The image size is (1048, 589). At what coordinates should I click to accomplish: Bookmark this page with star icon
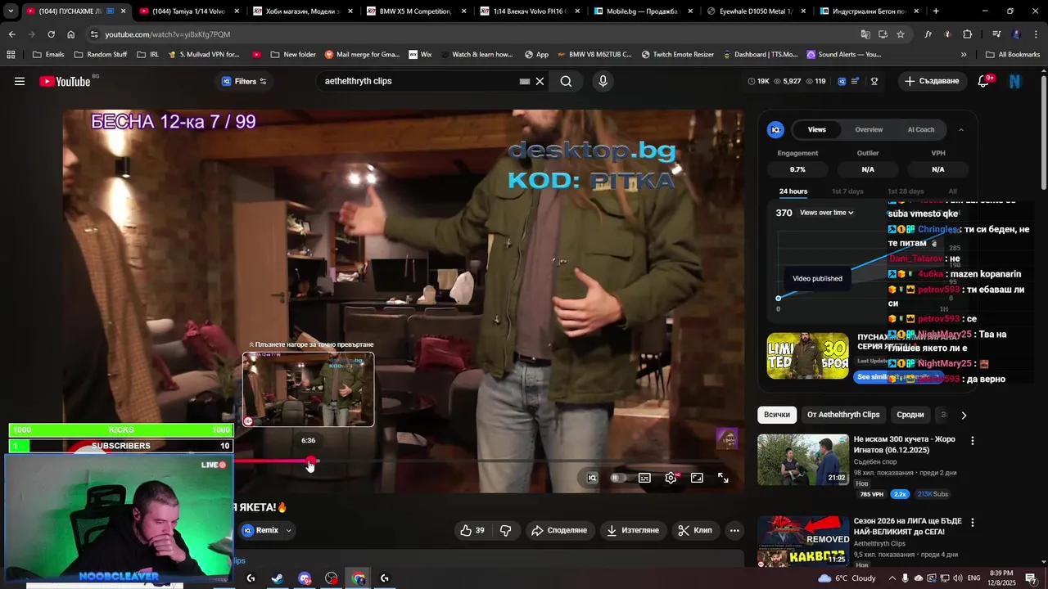[901, 34]
